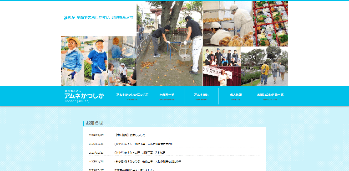This screenshot has height=171, width=349.
Task: Click the Christmas party singer photo
Action: (222, 76)
